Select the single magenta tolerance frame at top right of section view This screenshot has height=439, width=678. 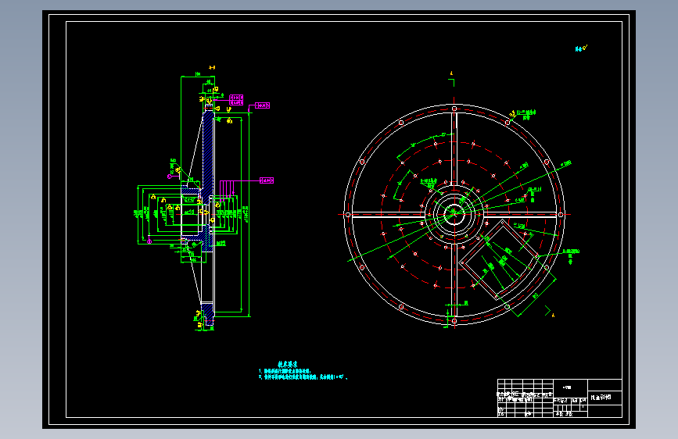(262, 105)
